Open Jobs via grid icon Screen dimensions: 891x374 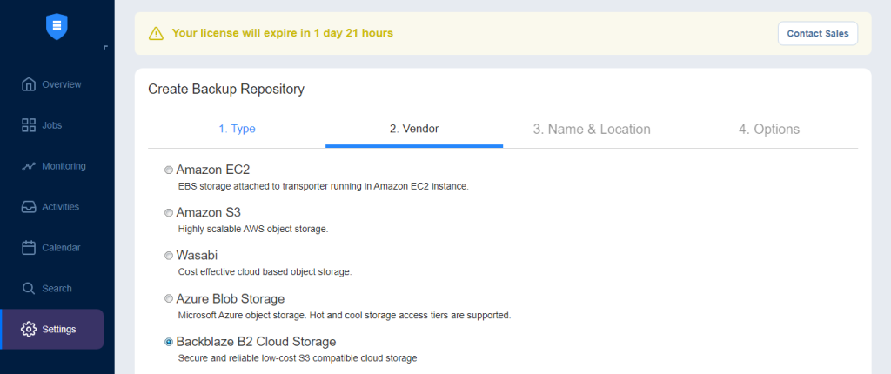click(x=29, y=125)
